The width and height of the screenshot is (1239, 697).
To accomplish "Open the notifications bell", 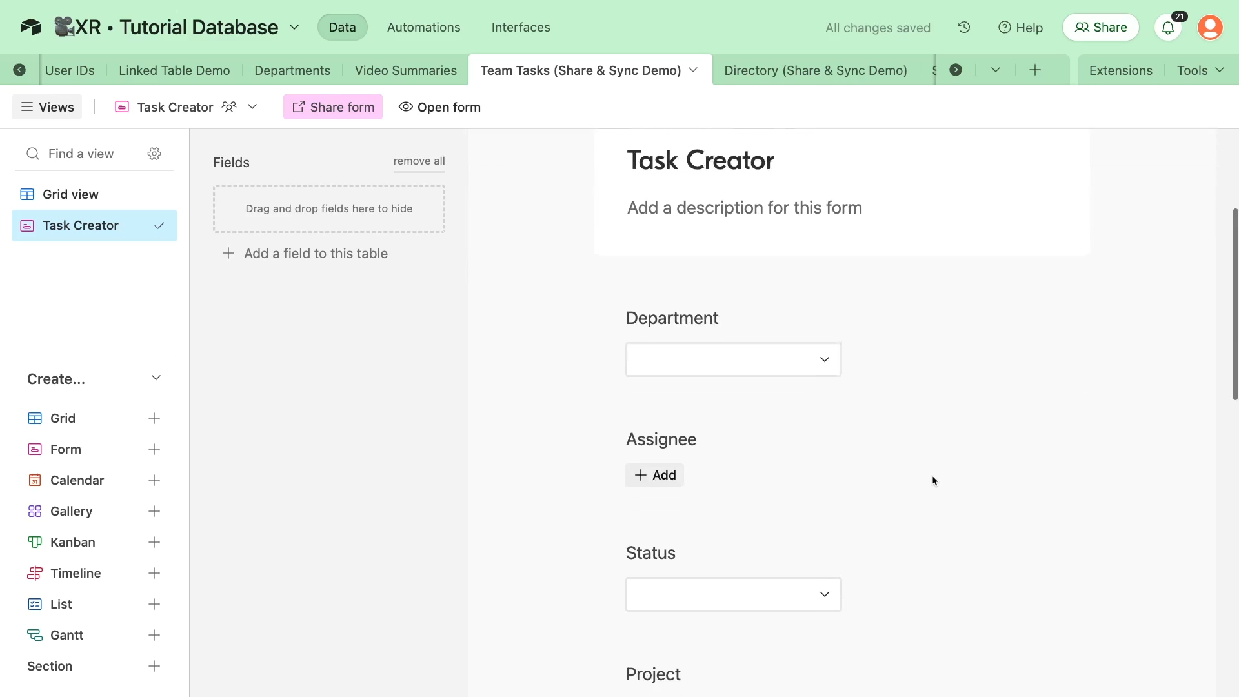I will pyautogui.click(x=1167, y=28).
